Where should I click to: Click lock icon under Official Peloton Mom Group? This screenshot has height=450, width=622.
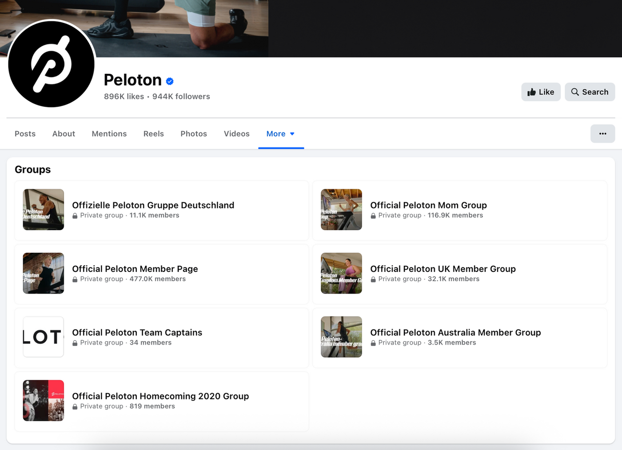[373, 215]
